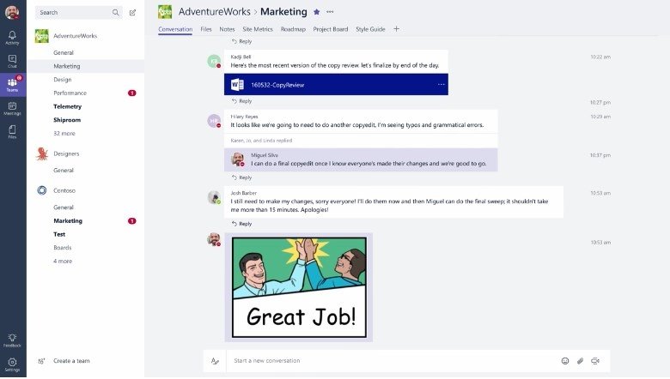Open General channel under Designers
Viewport: 670px width, 379px height.
tap(64, 170)
